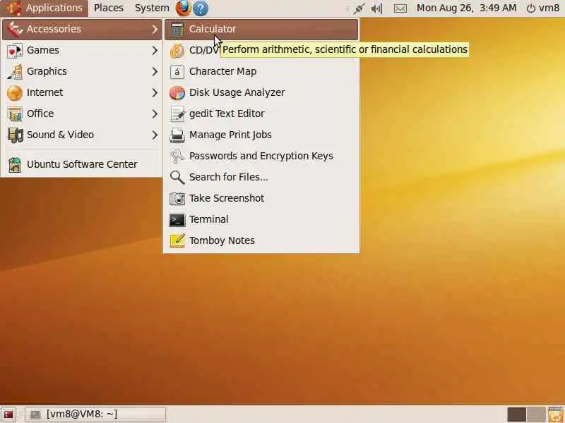
Task: Launch Firefox from the top panel
Action: (184, 8)
